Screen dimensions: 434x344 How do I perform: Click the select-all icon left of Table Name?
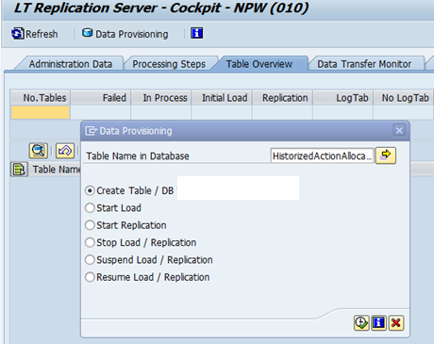coord(19,170)
